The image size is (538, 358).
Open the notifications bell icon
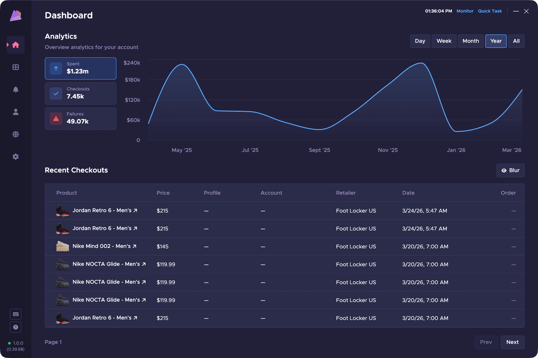pyautogui.click(x=16, y=90)
